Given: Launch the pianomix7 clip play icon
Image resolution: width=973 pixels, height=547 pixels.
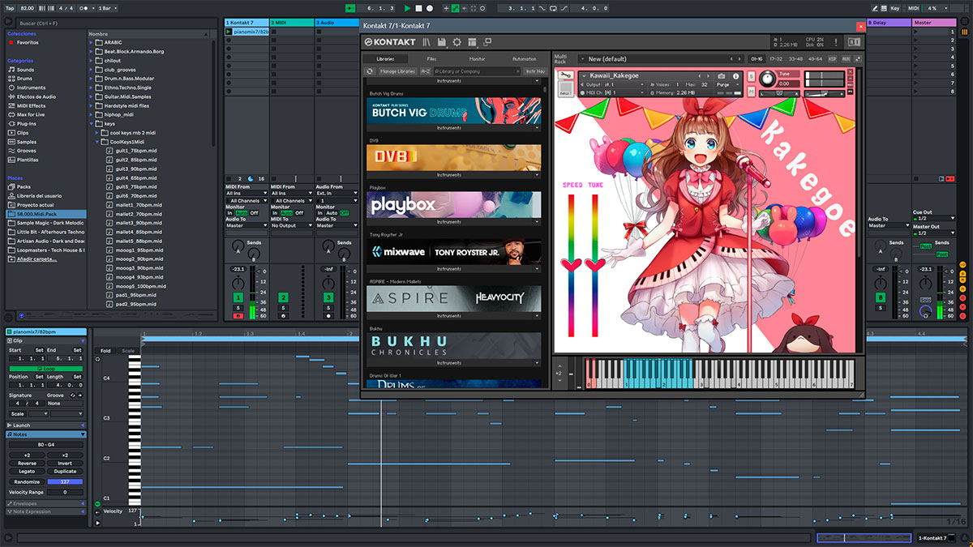Looking at the screenshot, I should (229, 32).
